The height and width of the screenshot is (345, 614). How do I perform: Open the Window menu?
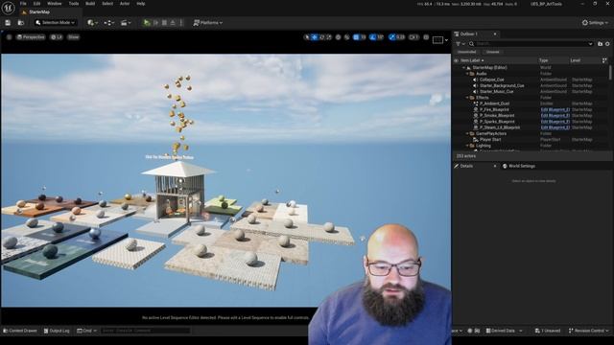(x=55, y=4)
